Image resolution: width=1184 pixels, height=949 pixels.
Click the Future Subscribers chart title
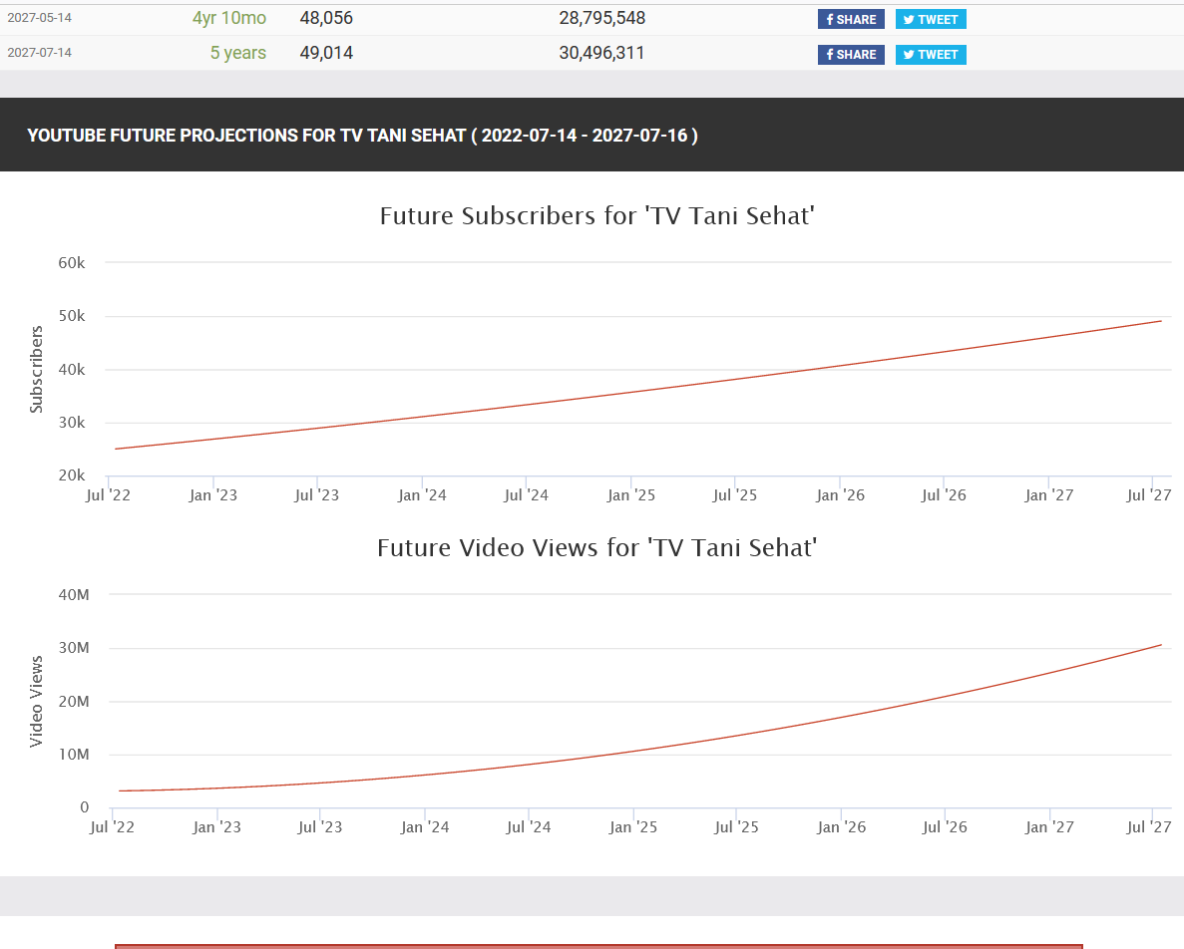coord(597,215)
